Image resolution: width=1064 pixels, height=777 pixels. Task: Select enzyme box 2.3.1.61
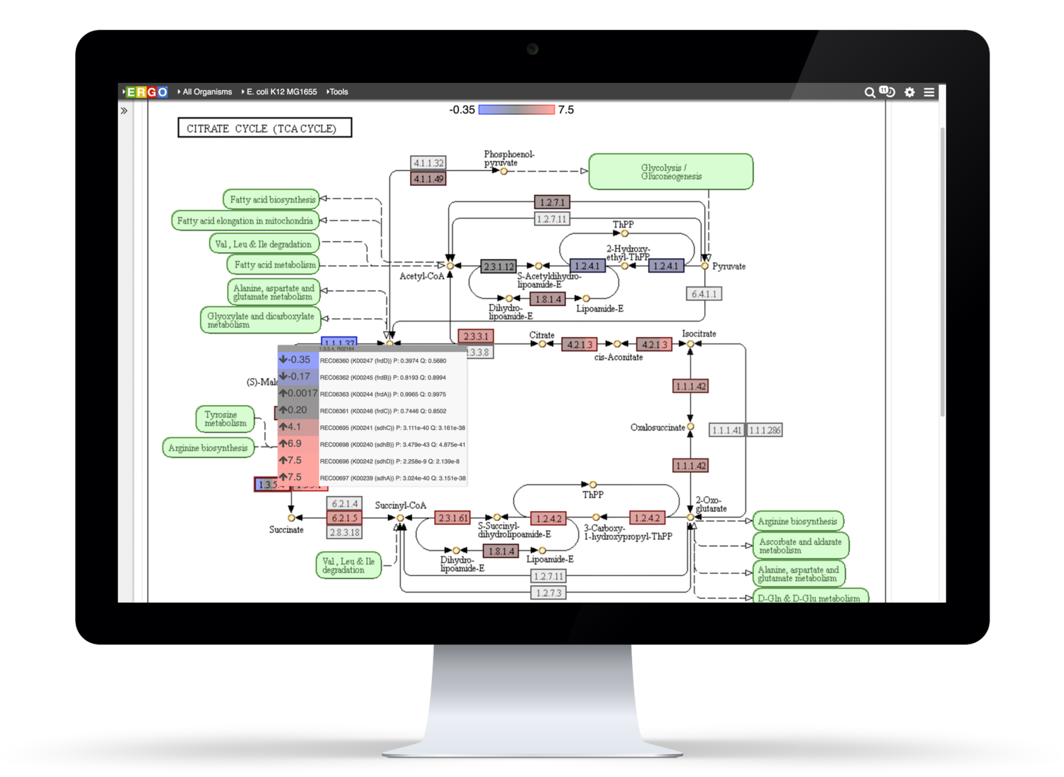click(453, 518)
